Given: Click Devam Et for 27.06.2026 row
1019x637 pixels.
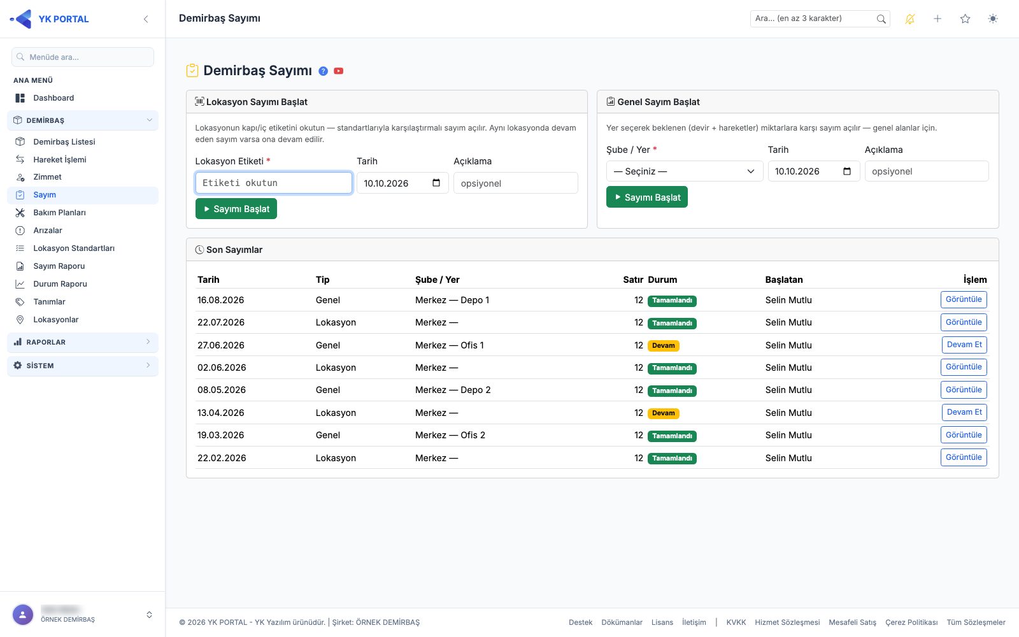Looking at the screenshot, I should 964,345.
